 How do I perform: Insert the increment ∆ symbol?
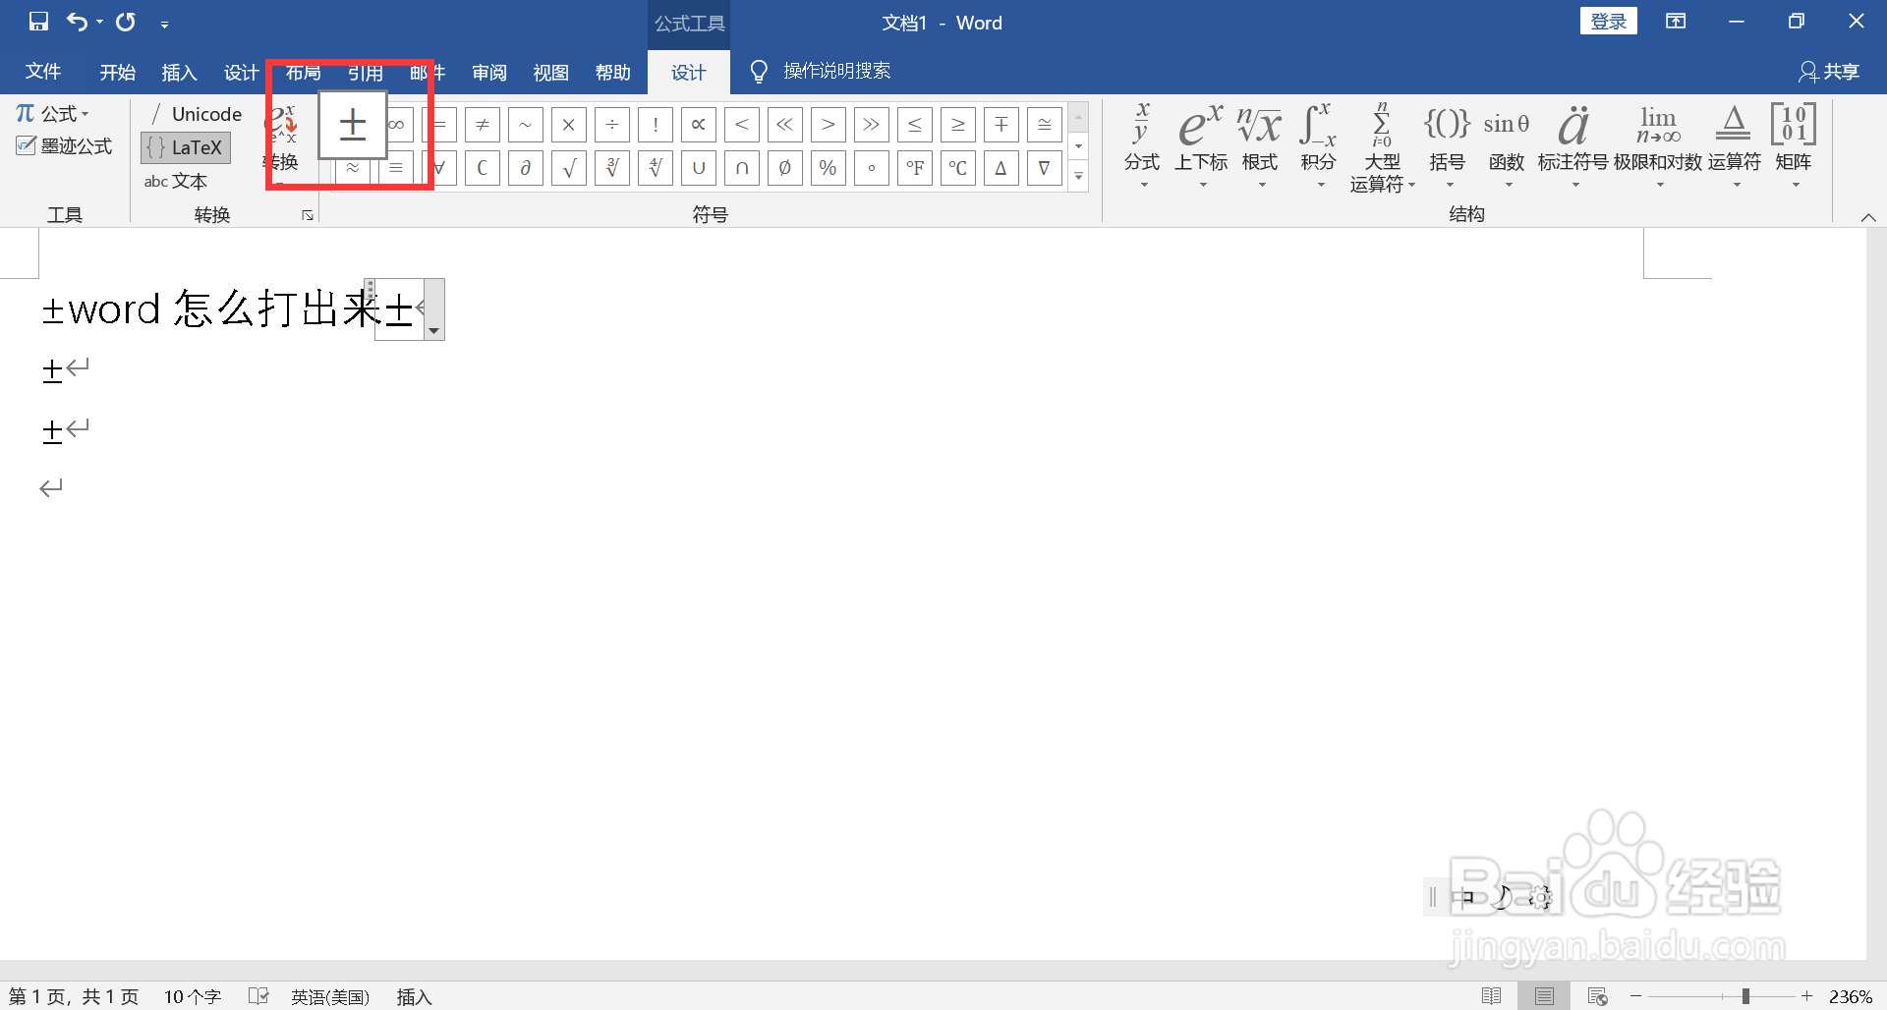(1001, 168)
